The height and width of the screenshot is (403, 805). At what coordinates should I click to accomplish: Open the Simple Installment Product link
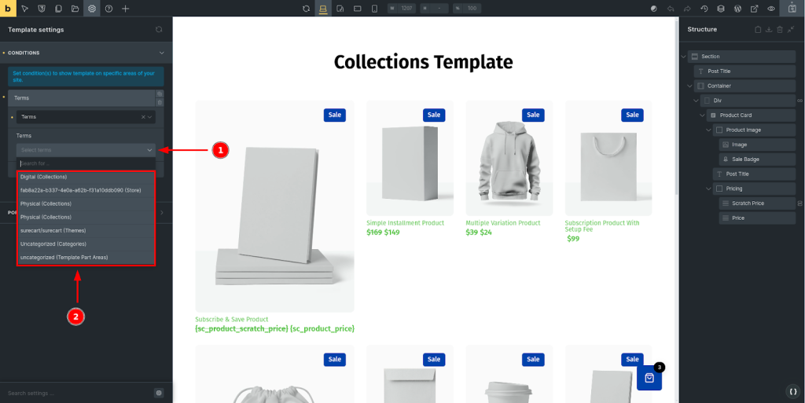(405, 223)
